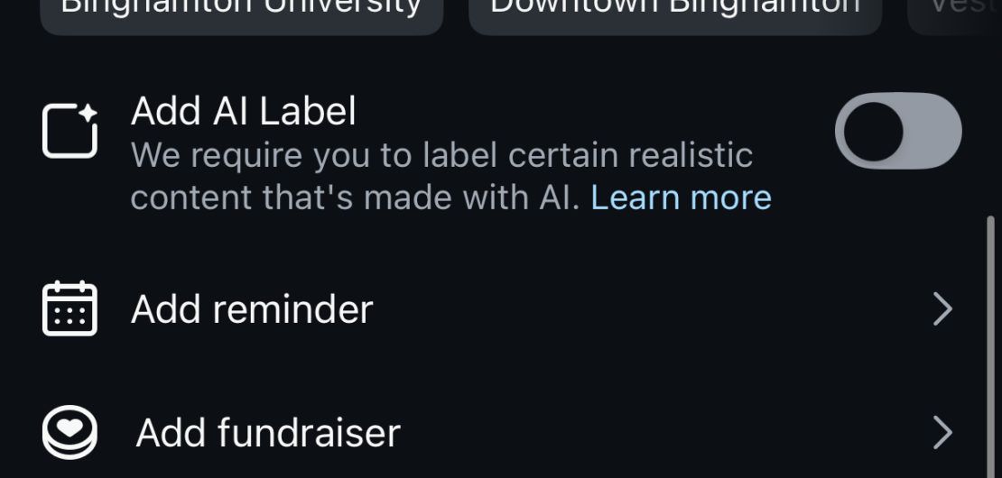The image size is (1002, 478).
Task: Open Add reminder via its right chevron
Action: tap(943, 308)
